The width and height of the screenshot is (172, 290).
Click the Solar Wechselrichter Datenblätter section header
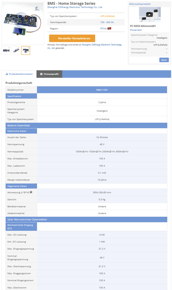coord(86,219)
